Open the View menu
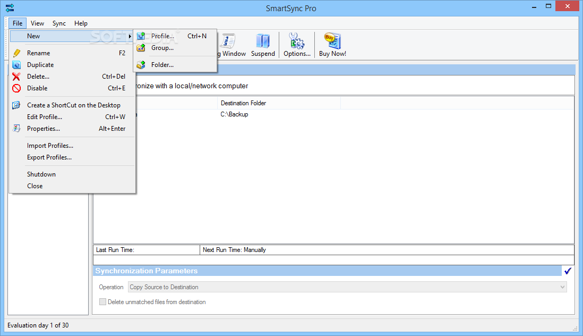 [37, 23]
